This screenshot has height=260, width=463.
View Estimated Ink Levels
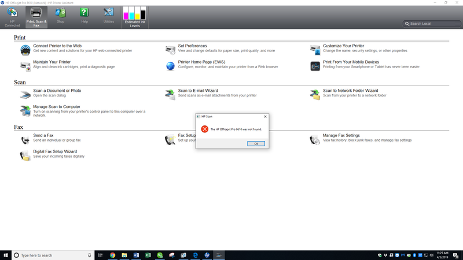tap(135, 17)
